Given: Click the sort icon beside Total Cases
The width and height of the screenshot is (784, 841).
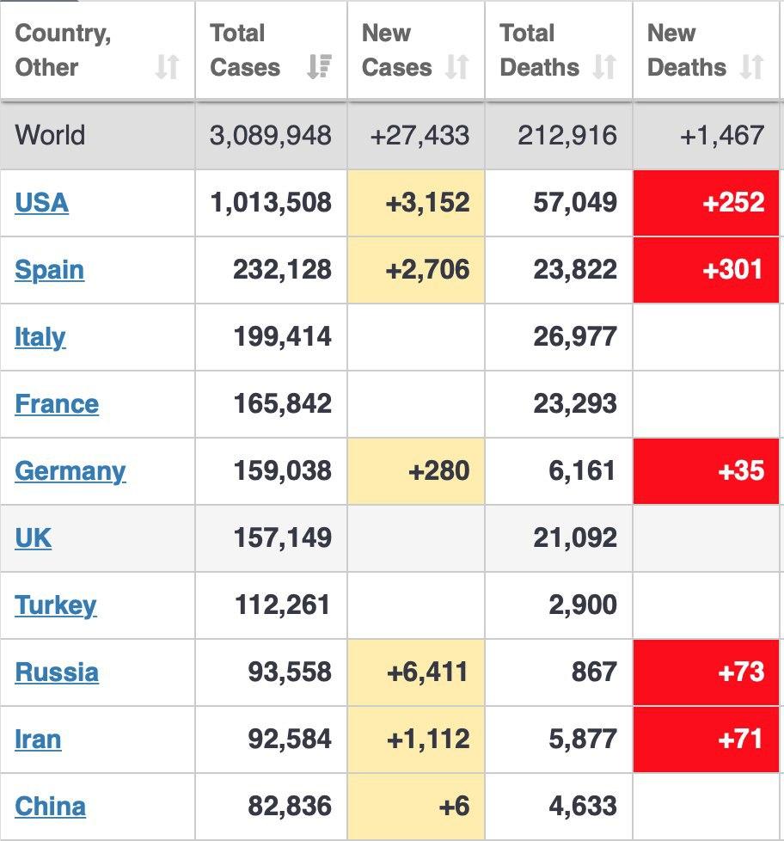Looking at the screenshot, I should pos(319,67).
